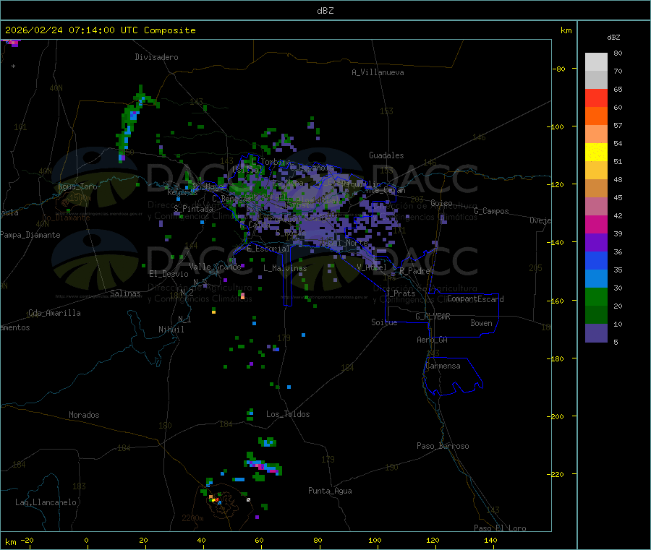Click the 'Bowen' place label
Image resolution: width=651 pixels, height=550 pixels.
pos(482,324)
